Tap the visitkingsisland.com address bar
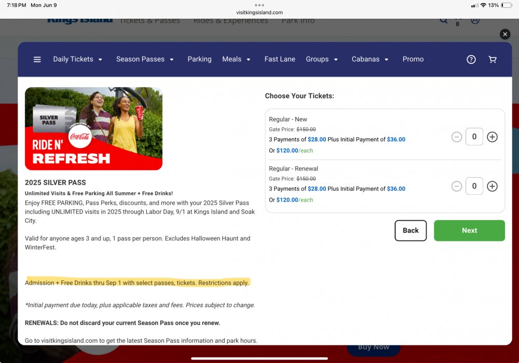The image size is (519, 363). [259, 12]
